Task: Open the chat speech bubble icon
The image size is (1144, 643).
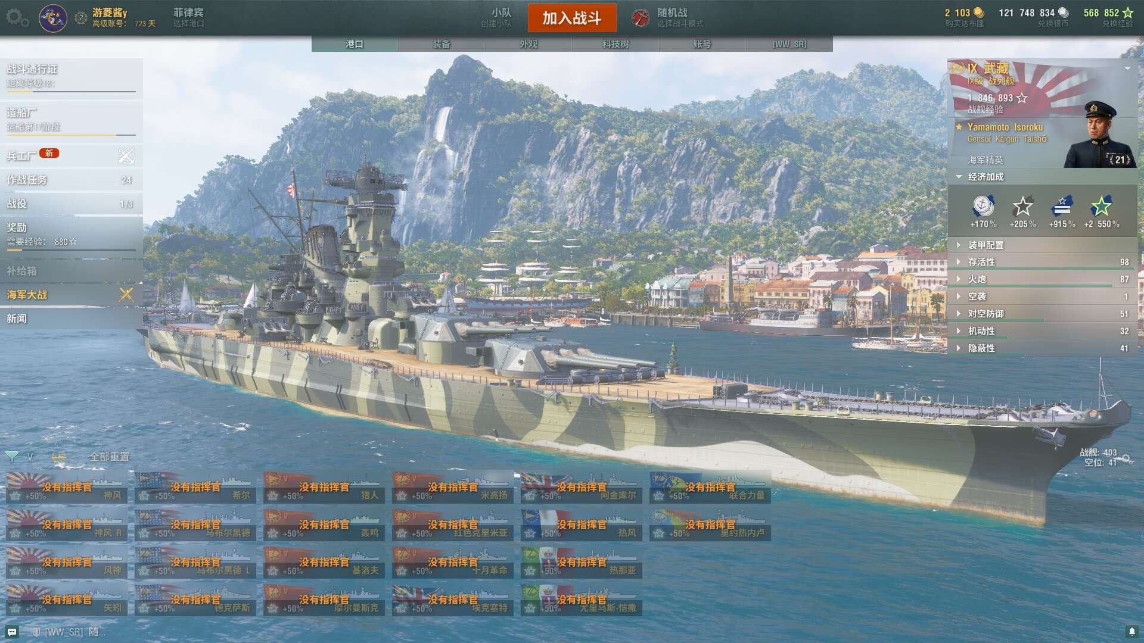Action: [x=12, y=632]
